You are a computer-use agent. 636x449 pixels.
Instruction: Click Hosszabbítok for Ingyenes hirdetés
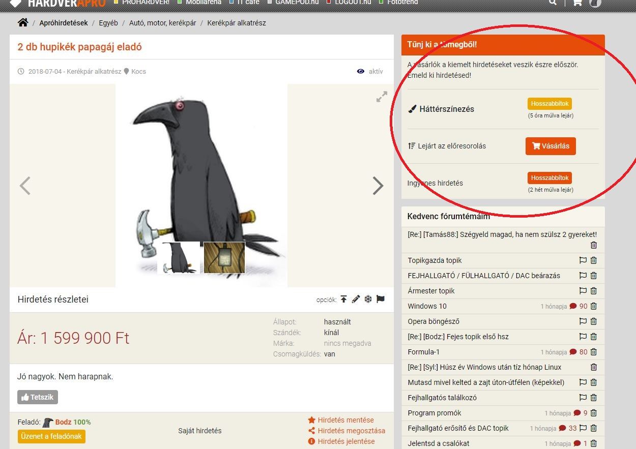pos(550,178)
